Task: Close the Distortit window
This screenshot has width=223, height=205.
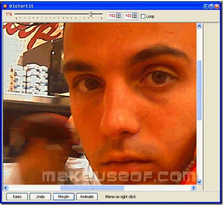Action: click(217, 6)
